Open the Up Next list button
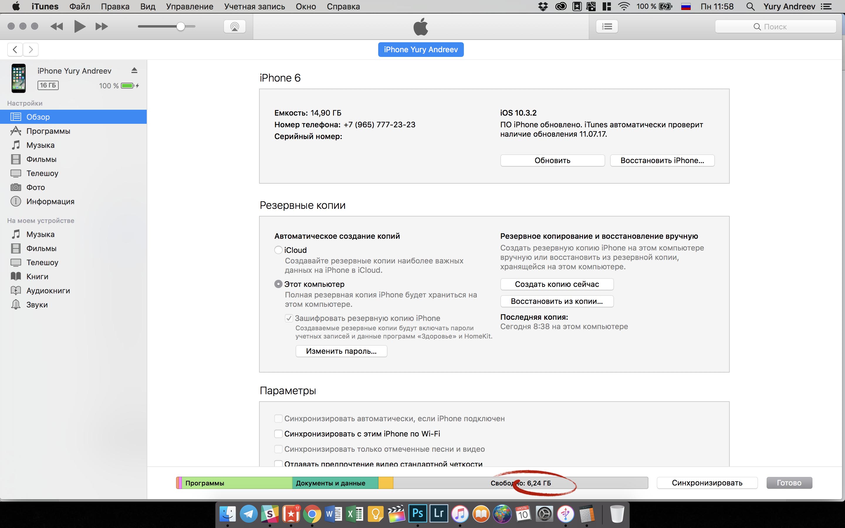845x528 pixels. click(x=607, y=26)
